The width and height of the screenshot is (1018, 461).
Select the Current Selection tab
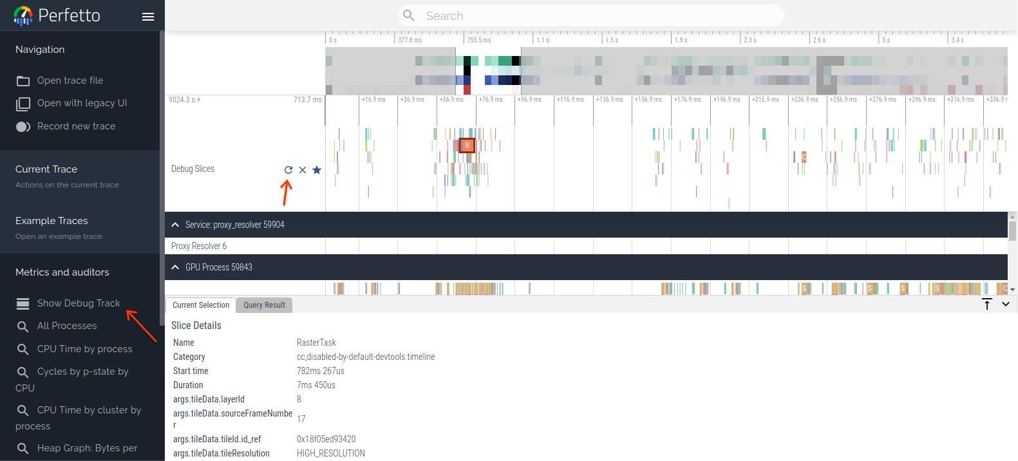coord(201,305)
